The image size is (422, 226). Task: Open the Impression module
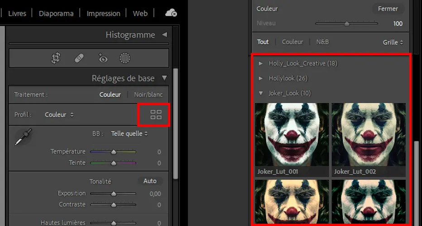(103, 14)
